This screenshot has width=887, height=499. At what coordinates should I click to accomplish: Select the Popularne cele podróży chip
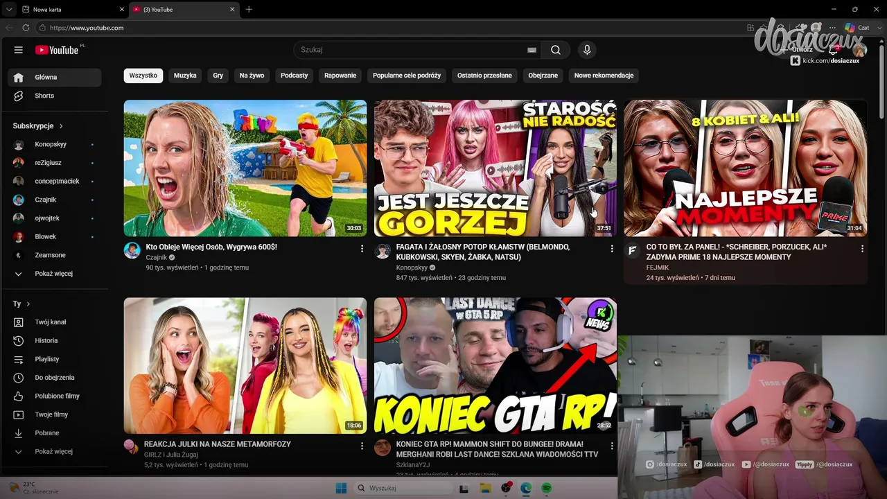click(x=407, y=76)
